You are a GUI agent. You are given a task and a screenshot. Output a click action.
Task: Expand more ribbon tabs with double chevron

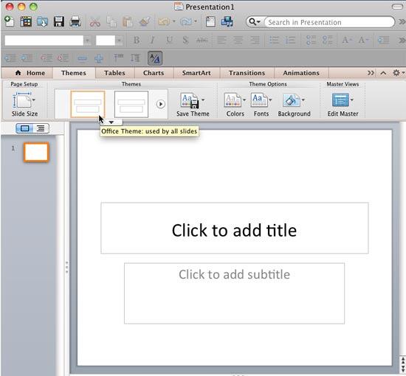click(371, 73)
